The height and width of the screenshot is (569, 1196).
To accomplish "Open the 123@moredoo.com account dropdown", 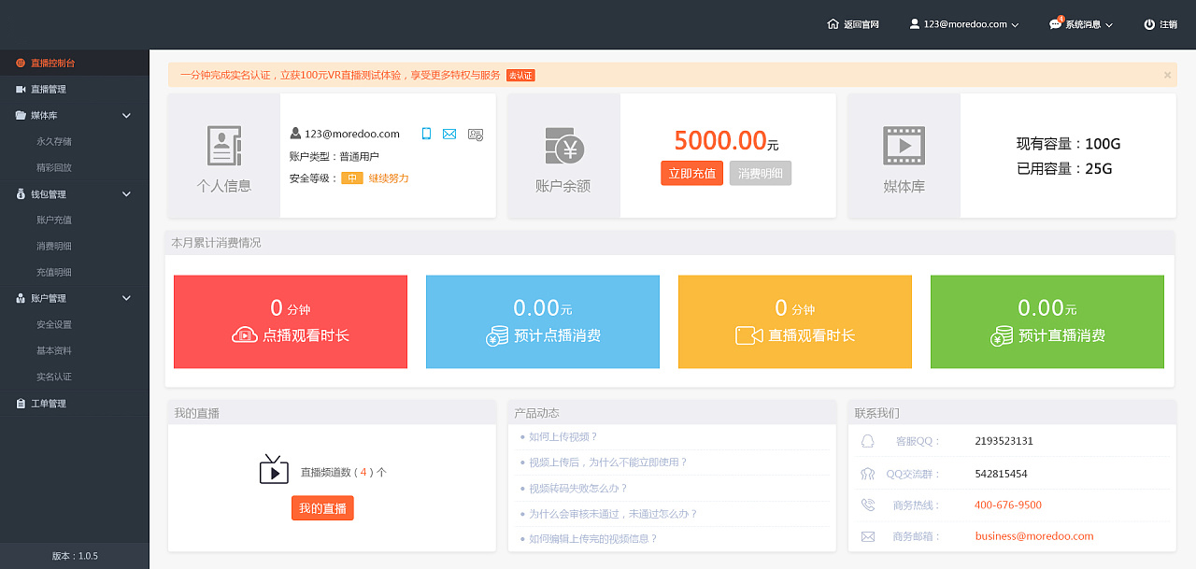I will pyautogui.click(x=964, y=24).
